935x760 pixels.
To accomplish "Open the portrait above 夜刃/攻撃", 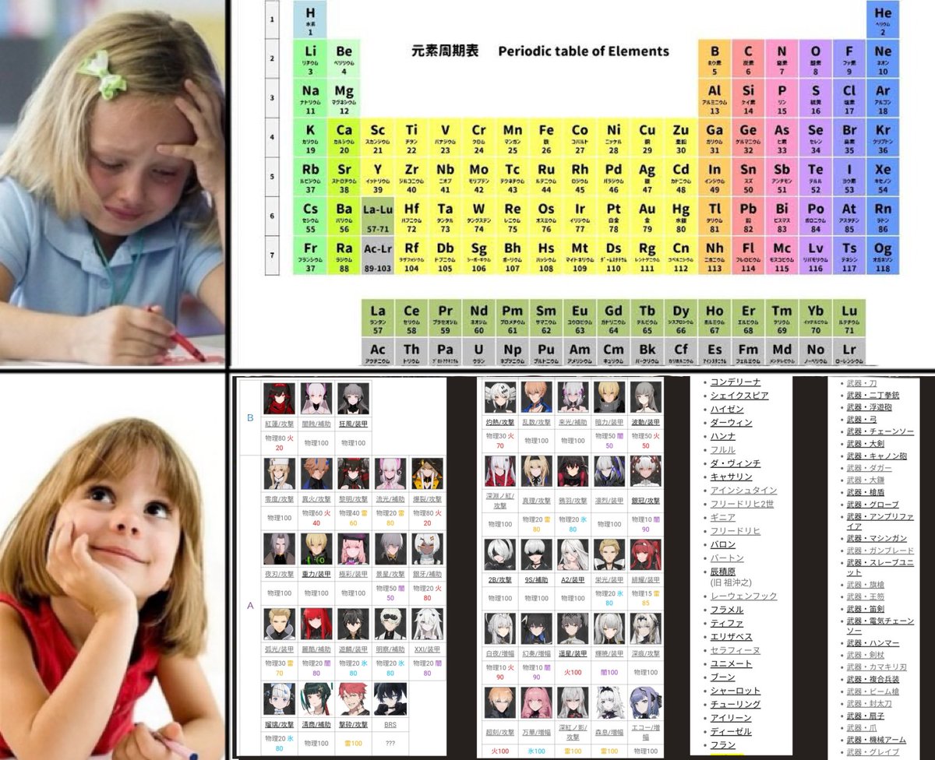I will (278, 548).
